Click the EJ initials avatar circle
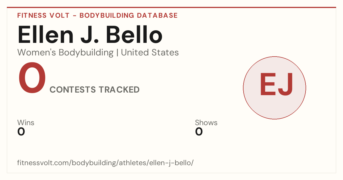The image size is (343, 180). coord(274,88)
